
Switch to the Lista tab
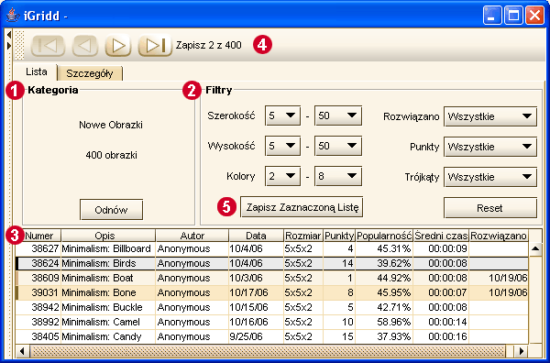click(36, 71)
